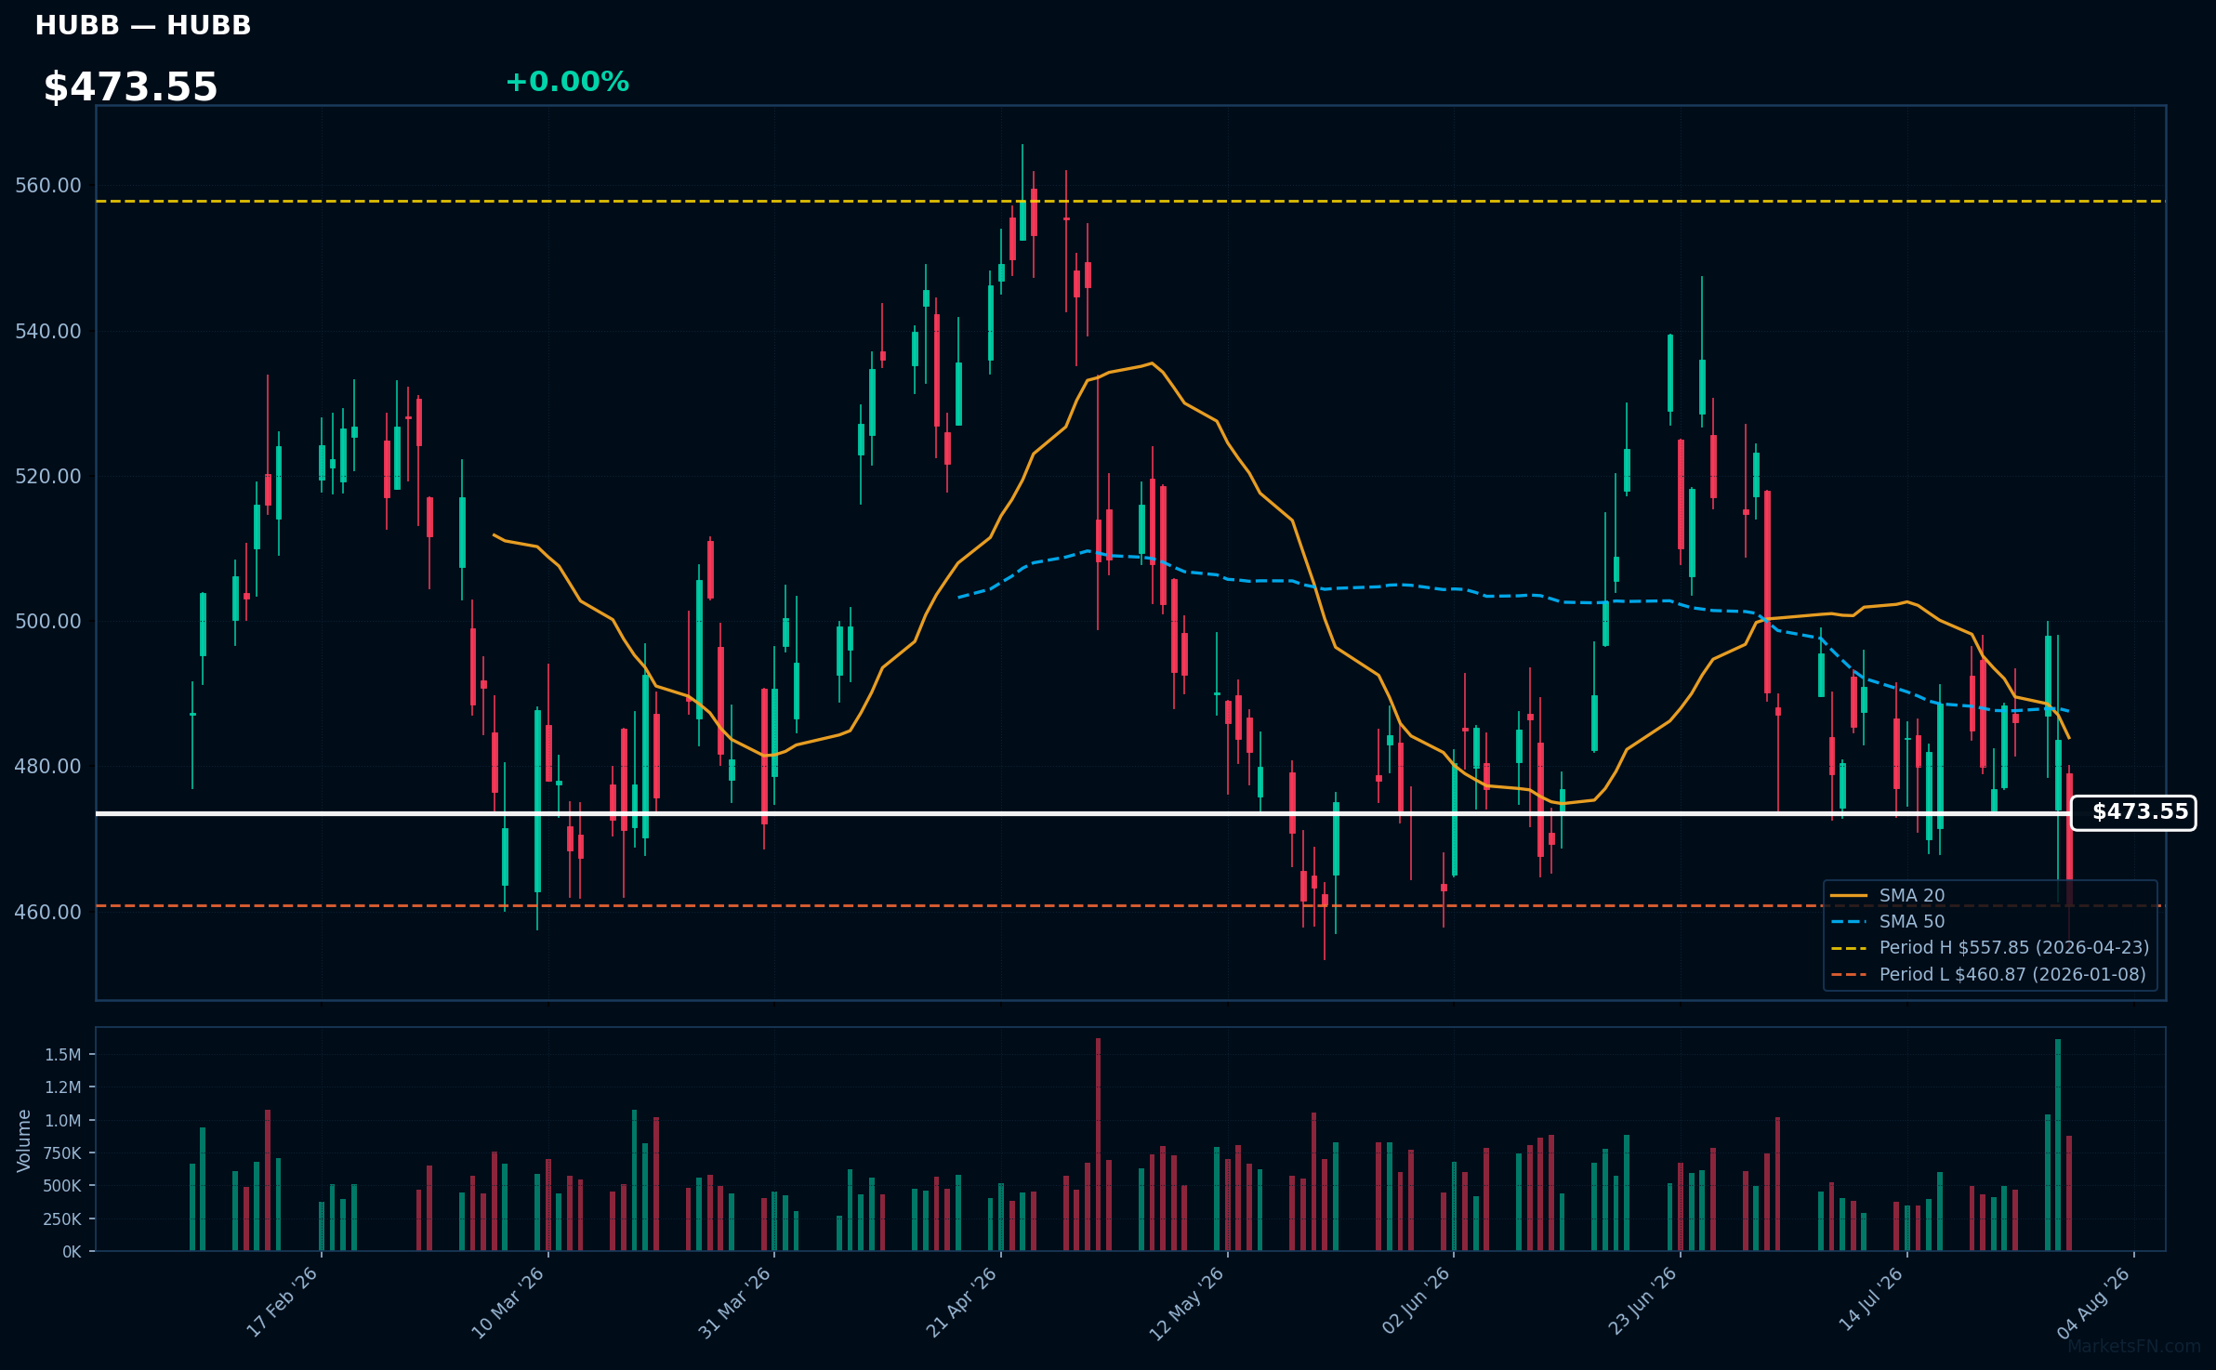Click the 04 Aug '26 date label
The height and width of the screenshot is (1370, 2216).
pyautogui.click(x=2094, y=1303)
